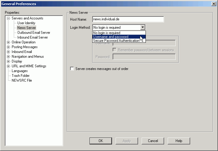Collapse the Servers and Accounts tree node
Viewport: 218px width, 151px height.
coord(8,18)
